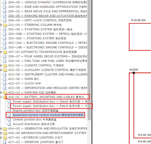The width and height of the screenshot is (151, 144).
Task: Open 413-00 Instrument Cluster and Panel Illumination
Action: click(x=48, y=74)
